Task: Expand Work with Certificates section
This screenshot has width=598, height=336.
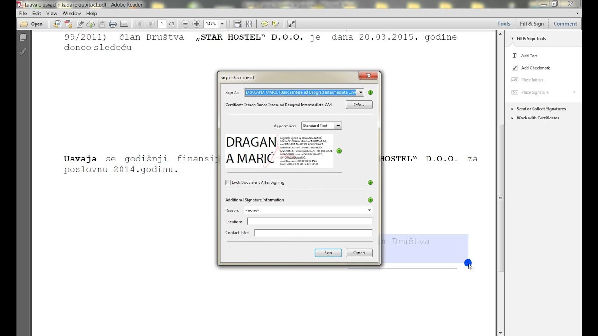Action: [512, 118]
